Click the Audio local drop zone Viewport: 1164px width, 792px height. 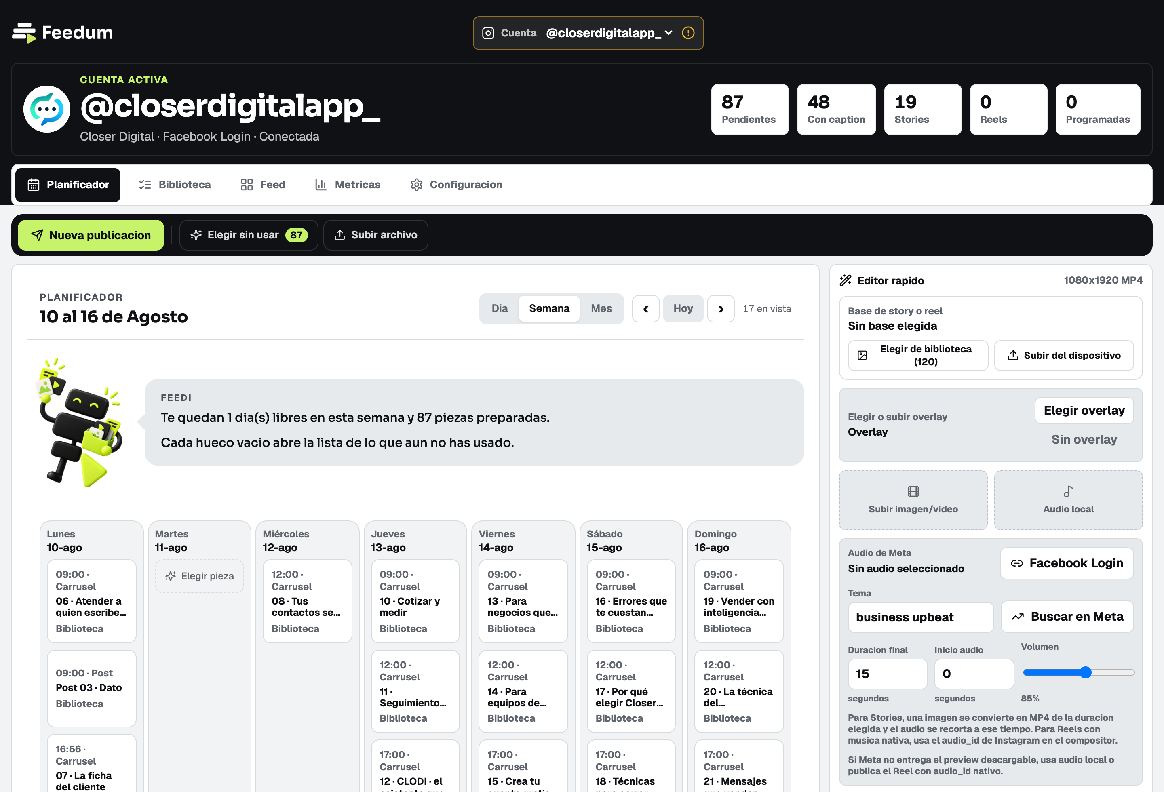pos(1068,500)
